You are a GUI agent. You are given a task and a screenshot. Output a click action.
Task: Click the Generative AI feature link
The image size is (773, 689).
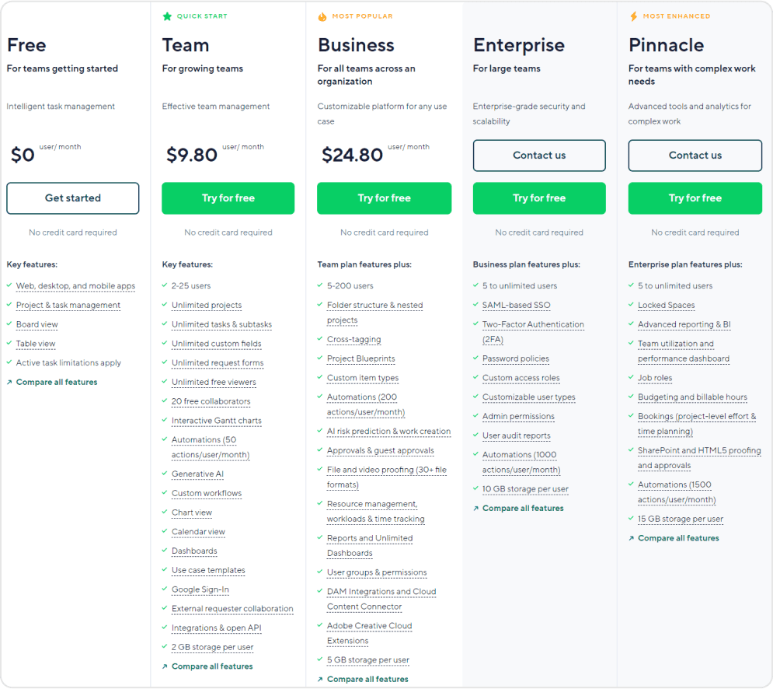pos(197,474)
